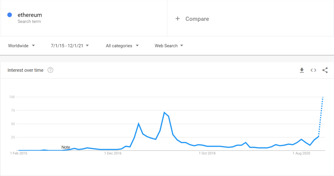Click the chart peak near 75
The width and height of the screenshot is (334, 176).
tap(164, 112)
